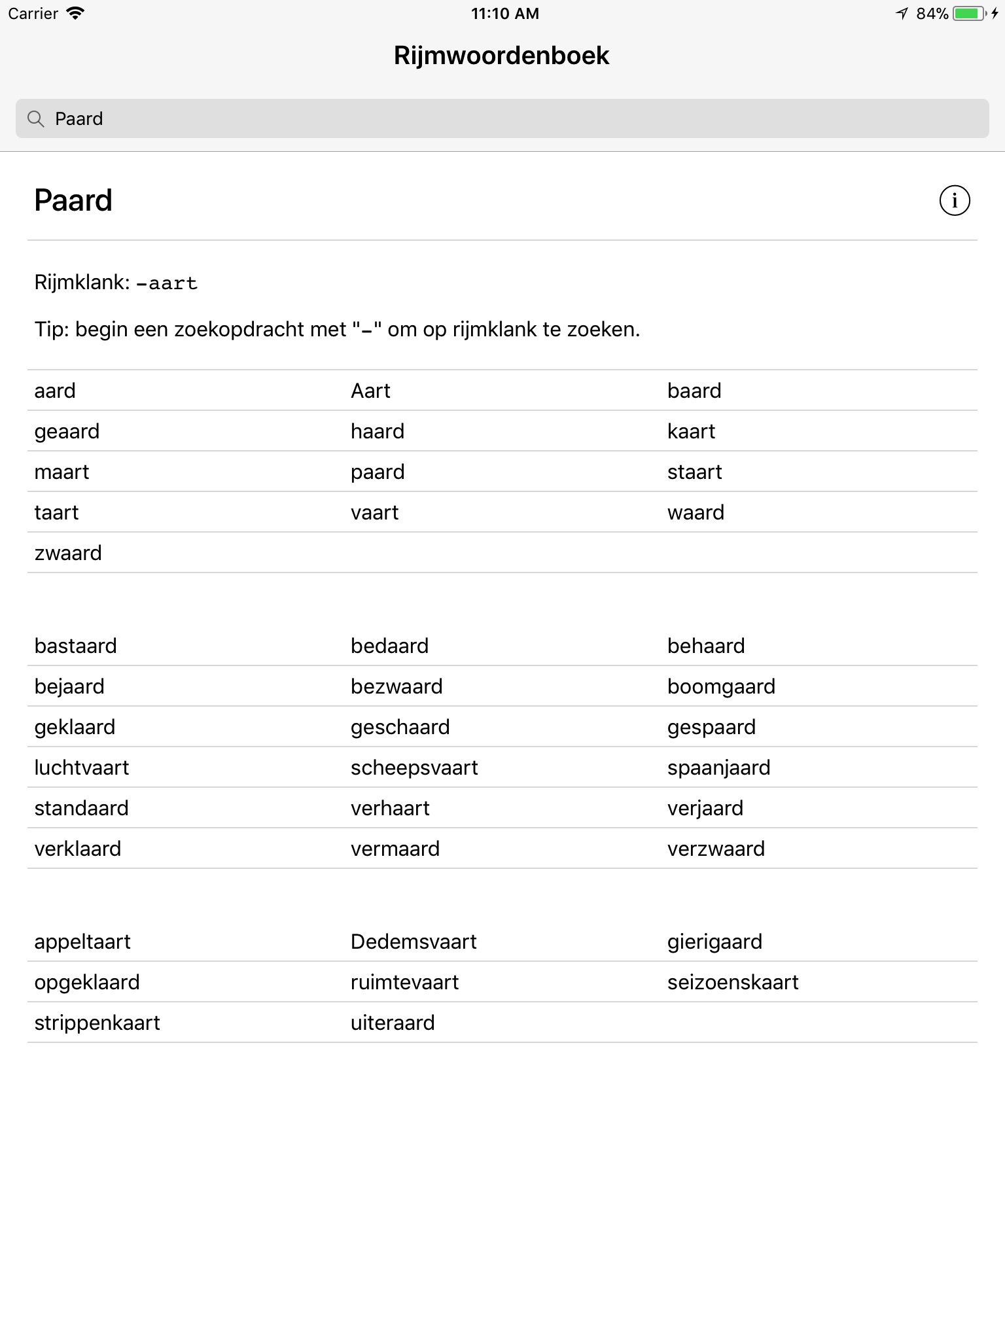Viewport: 1005px width, 1340px height.
Task: Select the rhyme word 'kaart'
Action: [691, 432]
